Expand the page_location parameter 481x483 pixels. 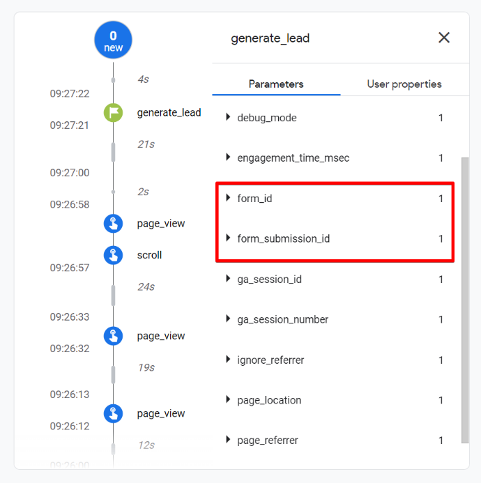pos(228,400)
